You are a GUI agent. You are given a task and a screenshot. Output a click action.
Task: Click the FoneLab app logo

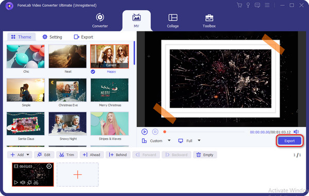[x=9, y=6]
